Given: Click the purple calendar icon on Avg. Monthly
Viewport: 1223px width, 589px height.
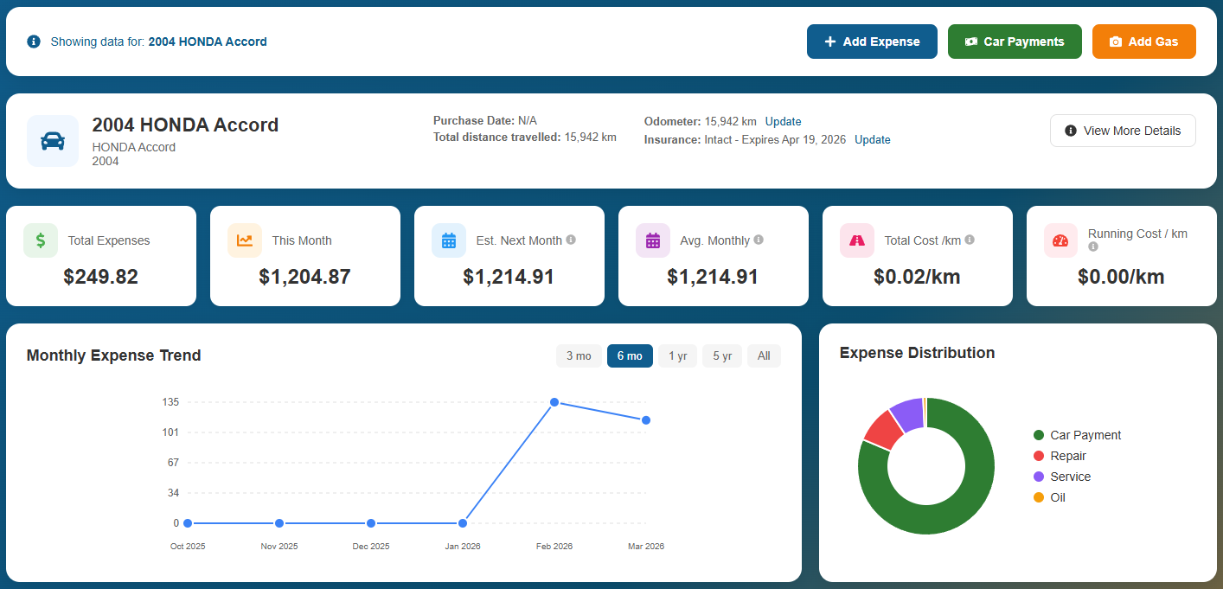Looking at the screenshot, I should [x=653, y=240].
